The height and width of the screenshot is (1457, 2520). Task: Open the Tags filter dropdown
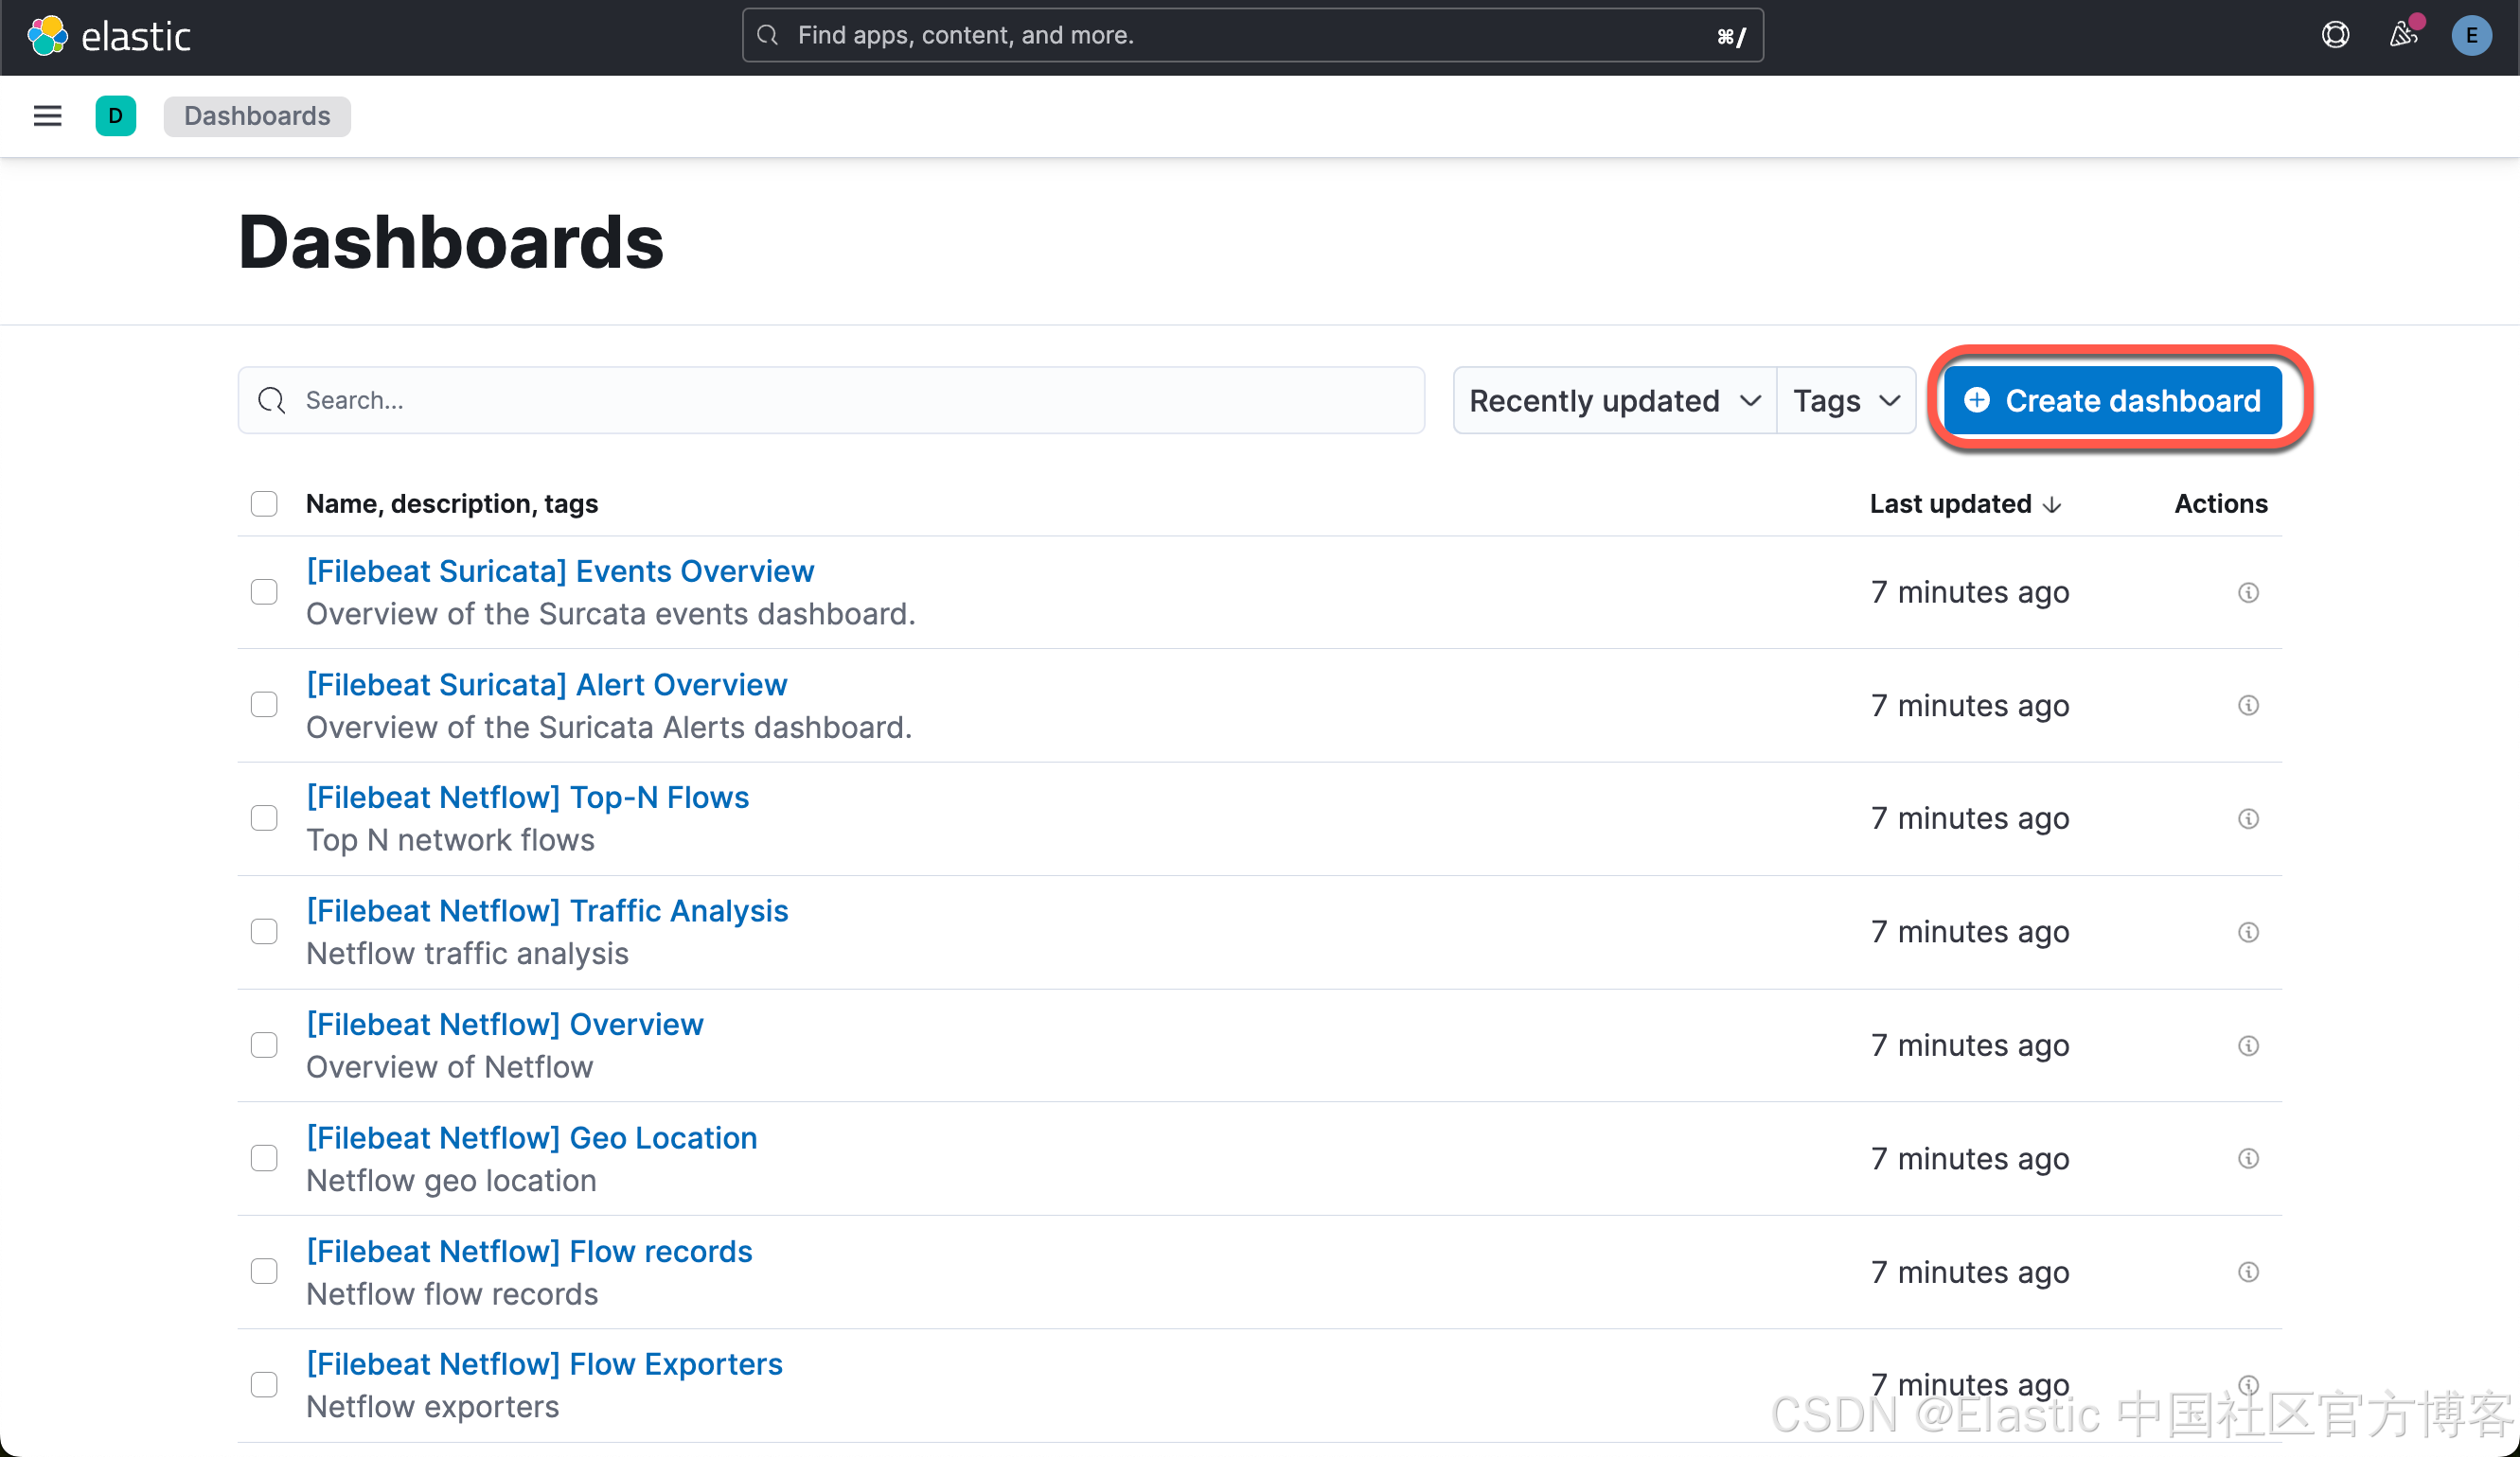(1846, 401)
